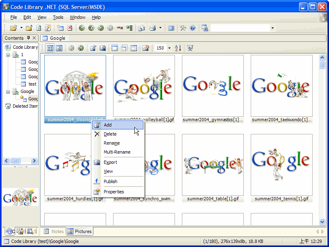Open the dropdown arrow beside the open folder icon
This screenshot has height=247, width=329.
[x=21, y=28]
